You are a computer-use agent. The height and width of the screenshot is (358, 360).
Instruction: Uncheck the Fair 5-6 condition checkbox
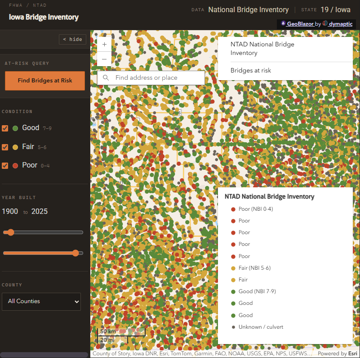pyautogui.click(x=5, y=147)
